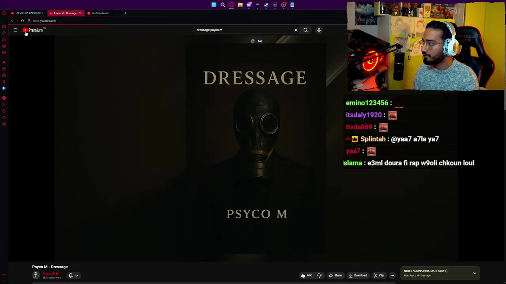The height and width of the screenshot is (284, 506).
Task: Go back a page in browser
Action: click(12, 21)
